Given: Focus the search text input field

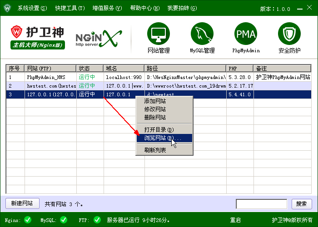Looking at the screenshot, I should [261, 204].
